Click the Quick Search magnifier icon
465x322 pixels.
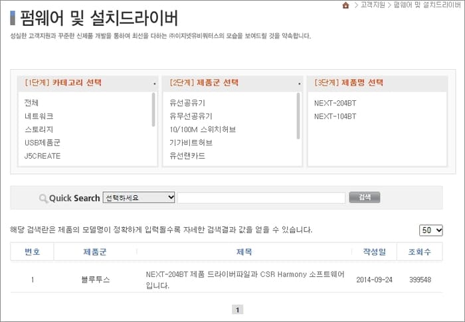pyautogui.click(x=43, y=198)
